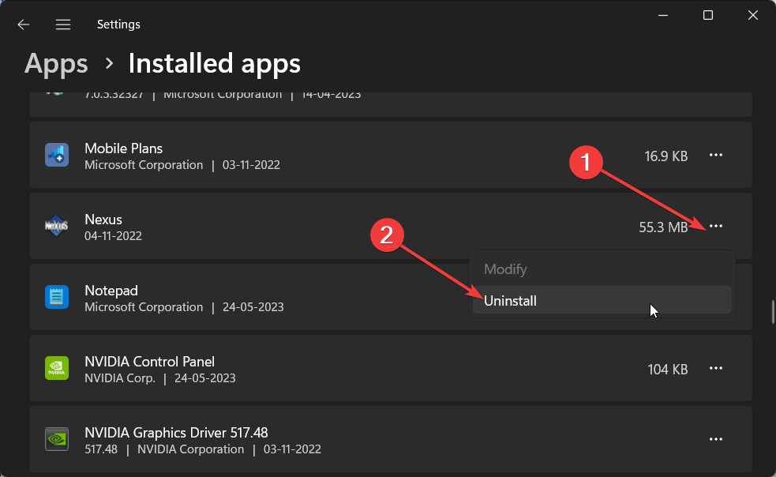Click the Settings window title
This screenshot has width=776, height=477.
(x=118, y=24)
